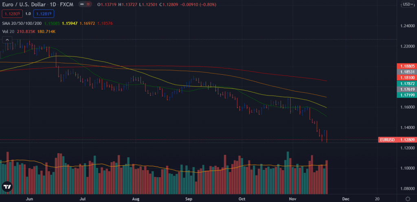
Task: Click the TradingView logo
Action: point(7,187)
